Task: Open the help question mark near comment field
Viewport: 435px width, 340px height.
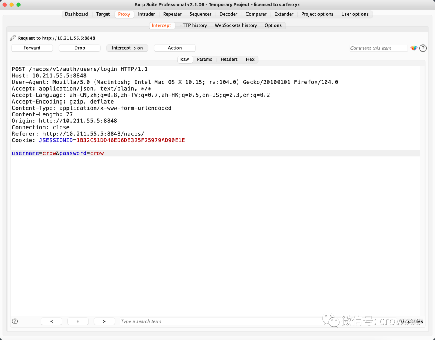Action: pyautogui.click(x=423, y=48)
